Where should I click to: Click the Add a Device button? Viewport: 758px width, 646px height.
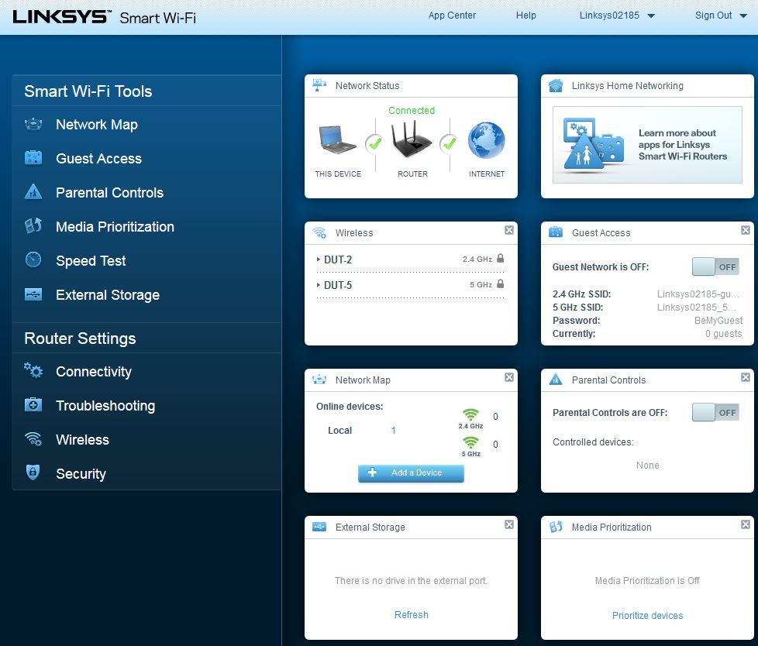click(411, 473)
